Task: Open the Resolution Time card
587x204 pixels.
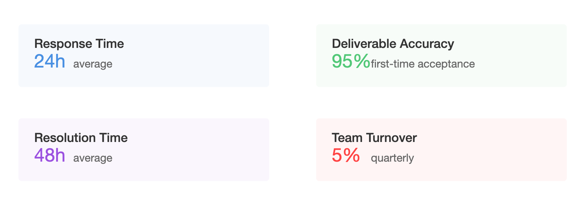Action: point(144,150)
